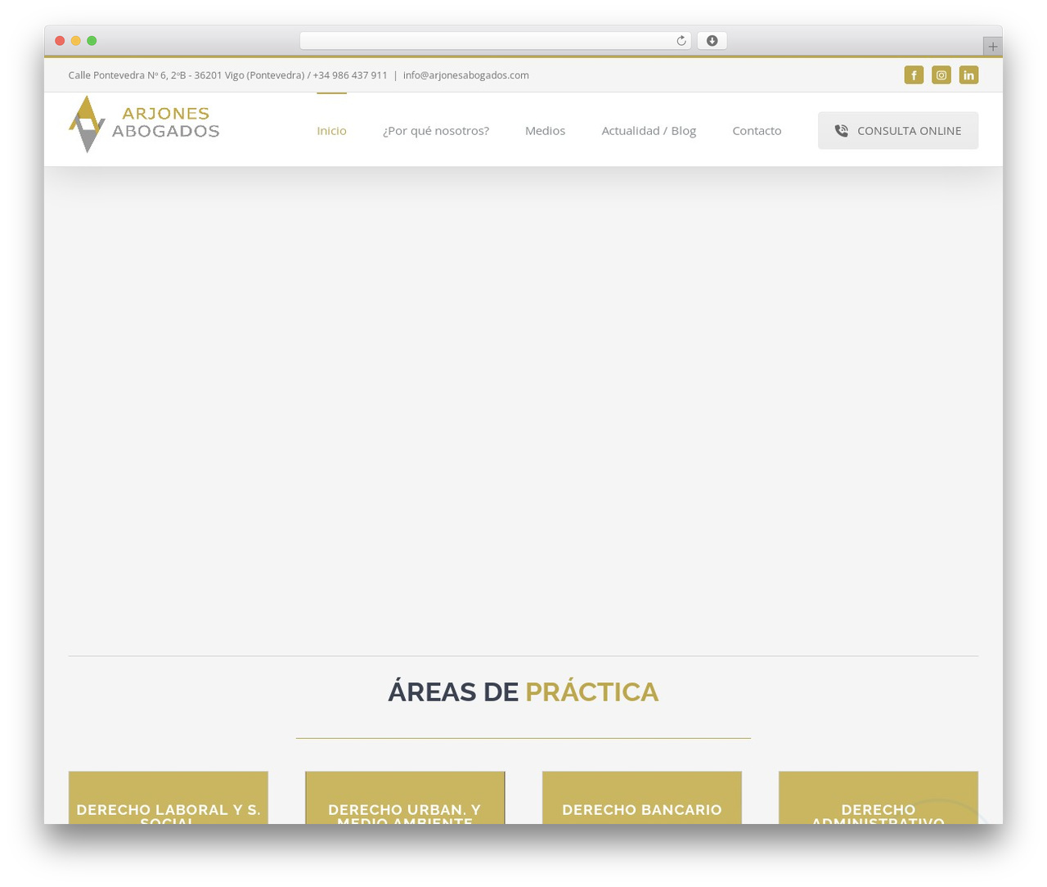The height and width of the screenshot is (887, 1047).
Task: Click the ÁREAS DE PRÁCTICA heading
Action: tap(523, 691)
